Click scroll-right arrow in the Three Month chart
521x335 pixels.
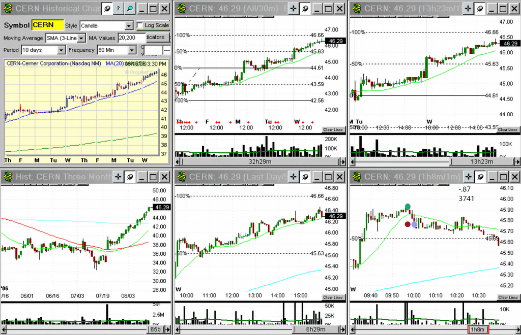click(x=167, y=329)
